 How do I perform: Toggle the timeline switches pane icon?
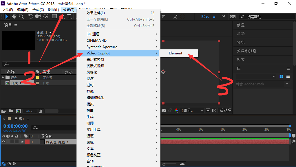[4, 164]
